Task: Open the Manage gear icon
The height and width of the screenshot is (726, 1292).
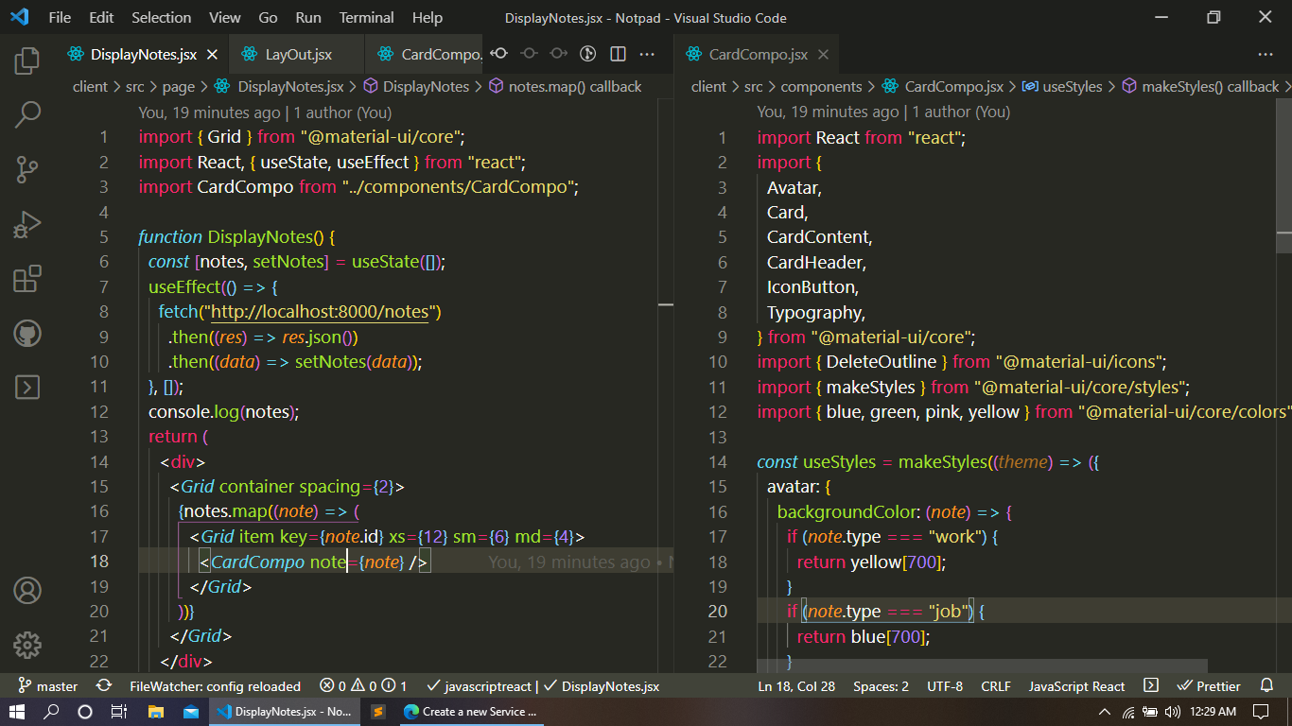Action: point(26,646)
